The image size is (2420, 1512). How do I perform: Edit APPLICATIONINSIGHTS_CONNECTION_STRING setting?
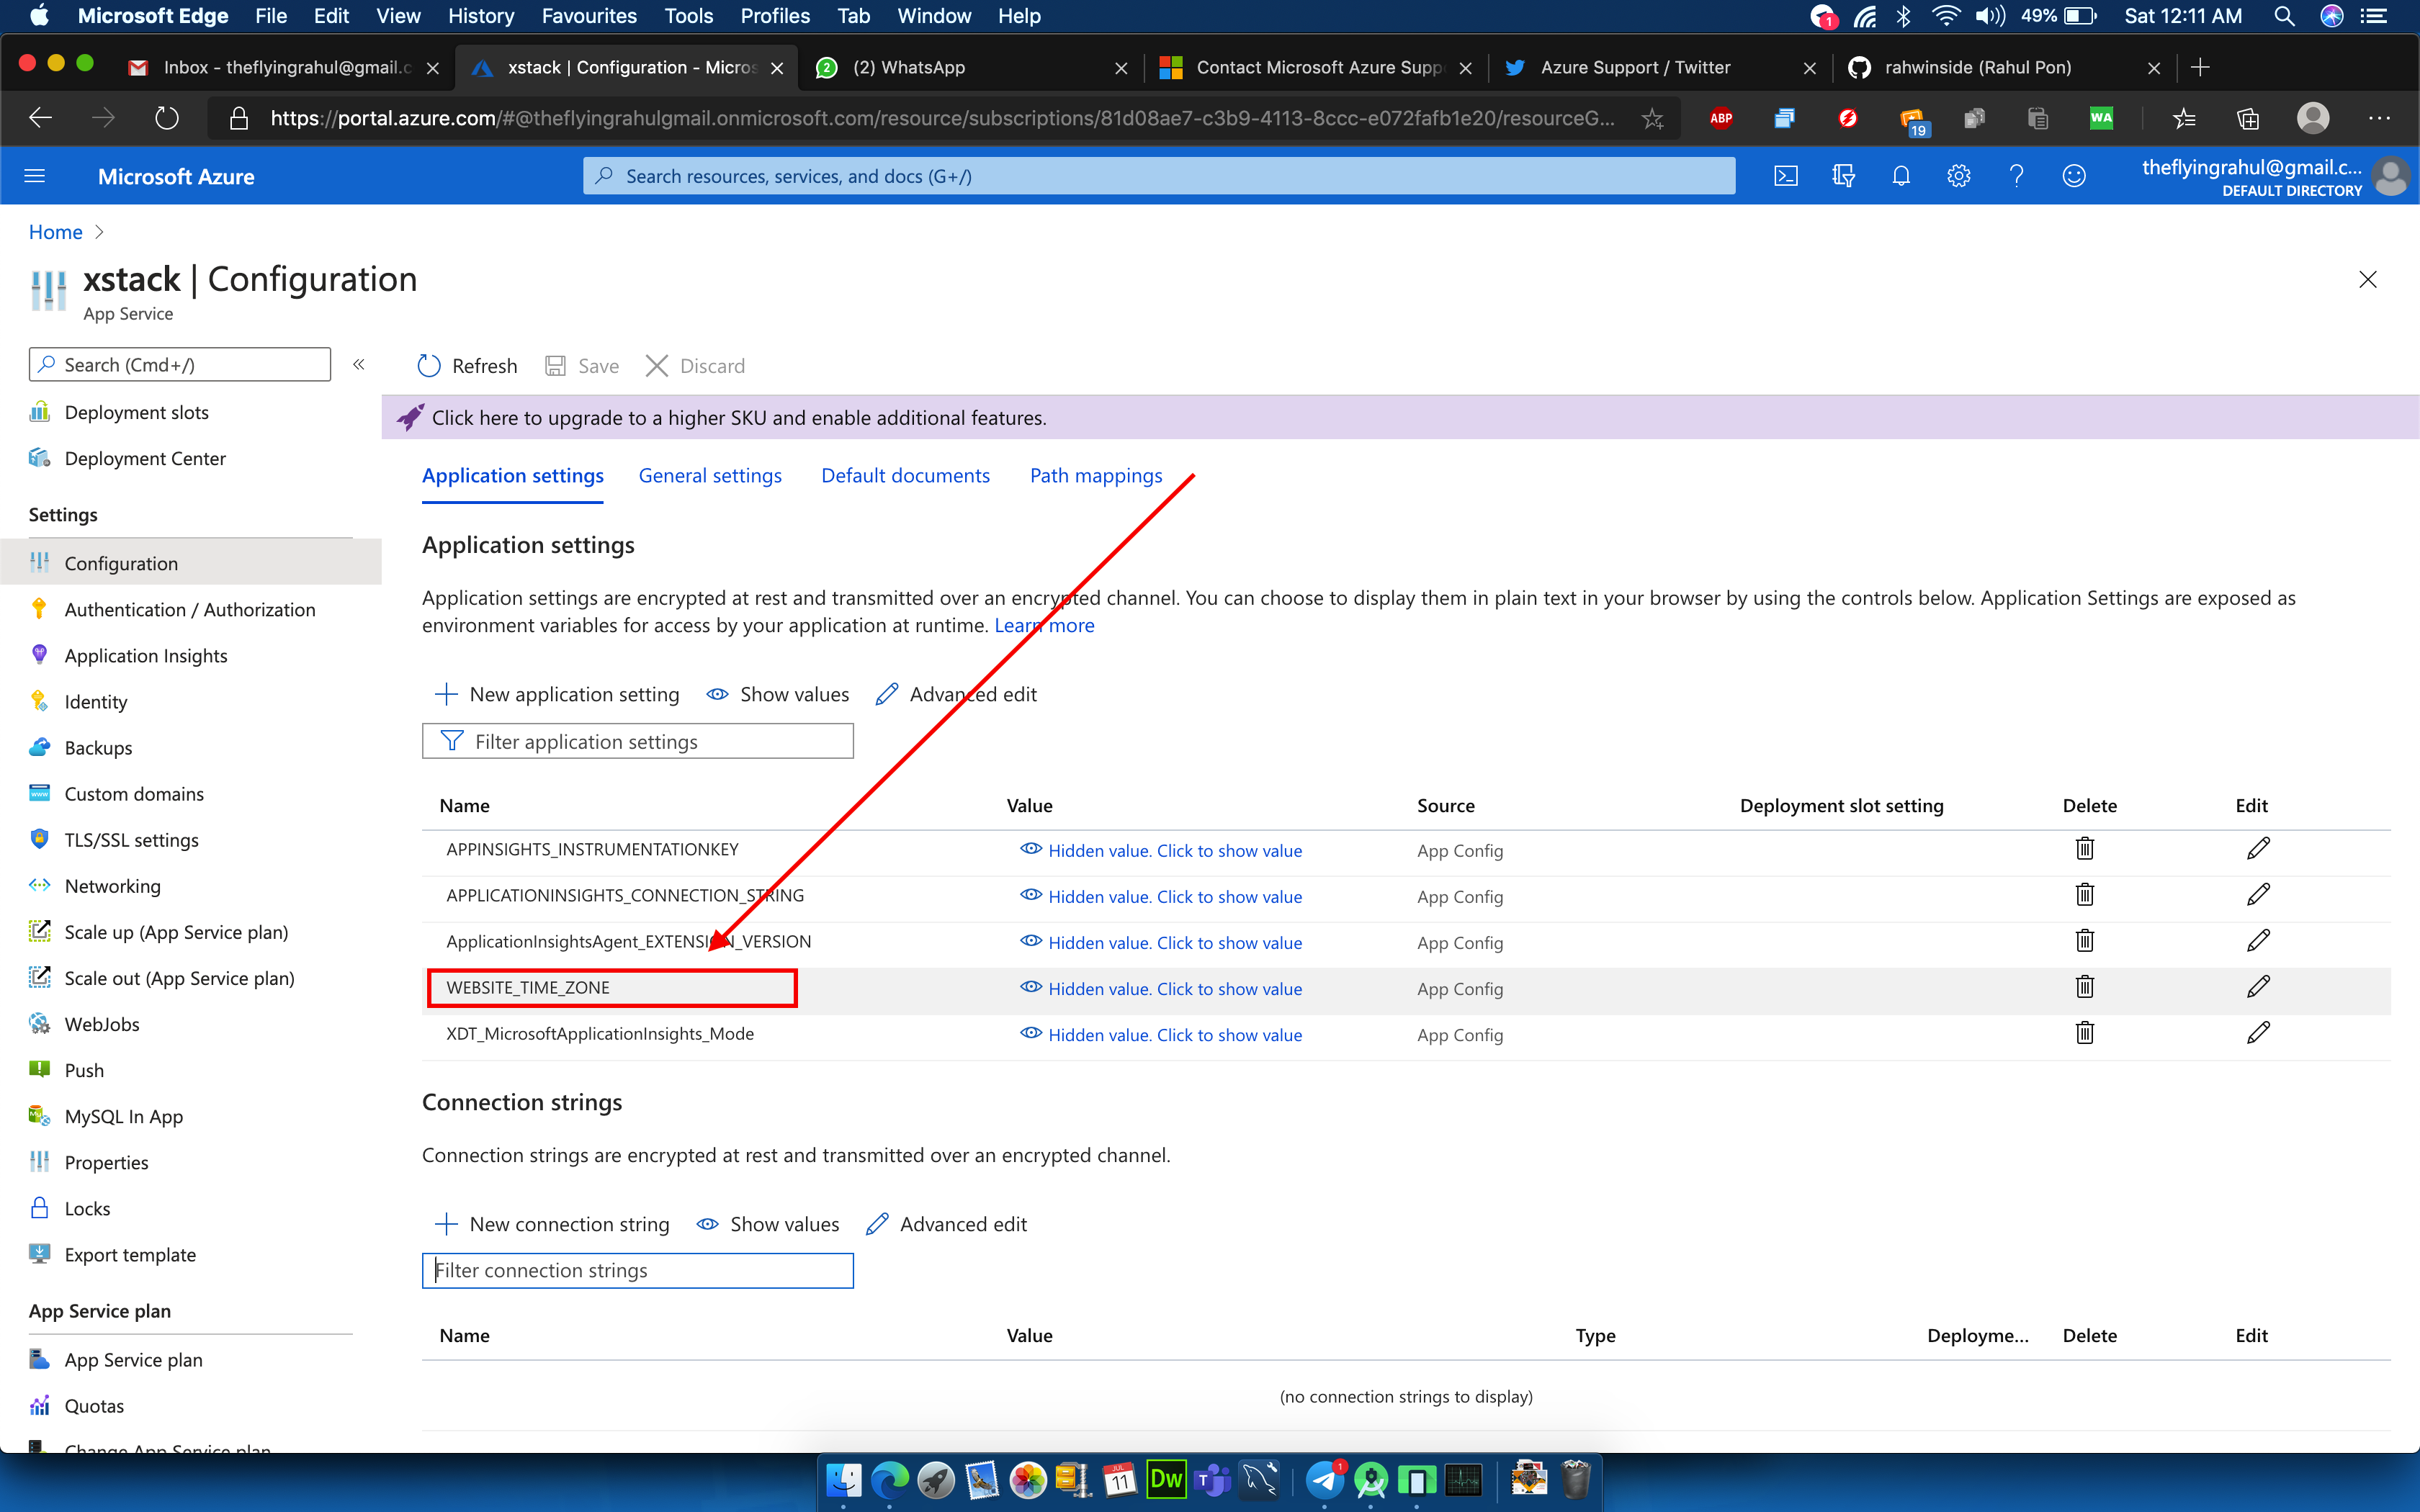(x=2258, y=895)
